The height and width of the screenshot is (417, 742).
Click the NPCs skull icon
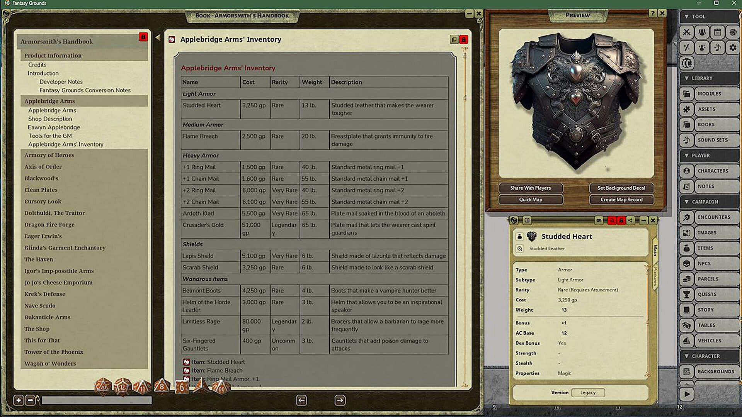coord(687,263)
